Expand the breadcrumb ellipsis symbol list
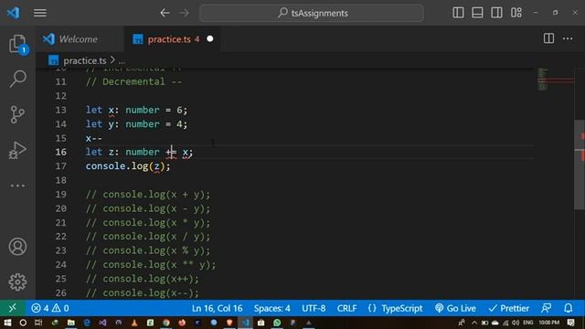 [122, 61]
